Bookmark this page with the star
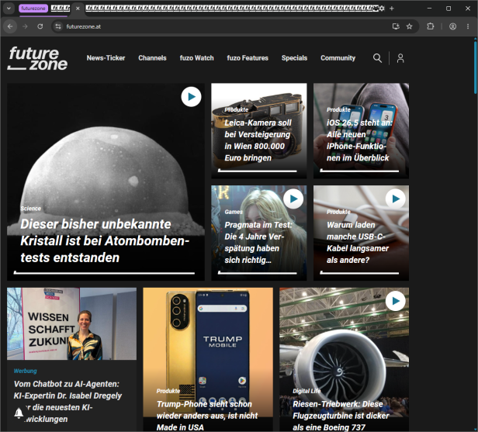The height and width of the screenshot is (432, 478). tap(410, 26)
